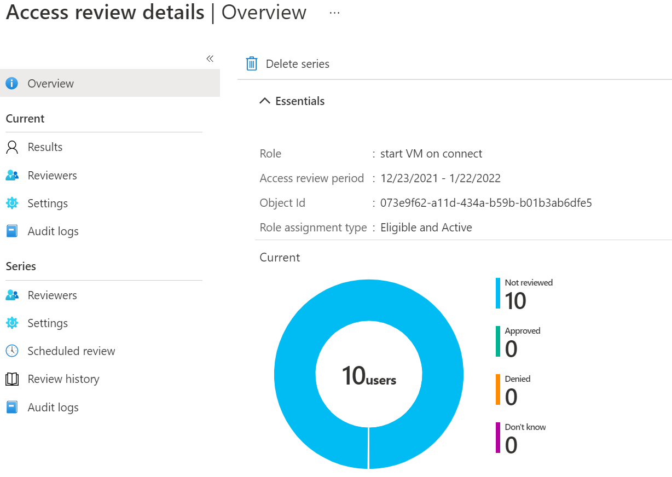Open the ellipsis more options menu
The height and width of the screenshot is (477, 672).
(334, 13)
